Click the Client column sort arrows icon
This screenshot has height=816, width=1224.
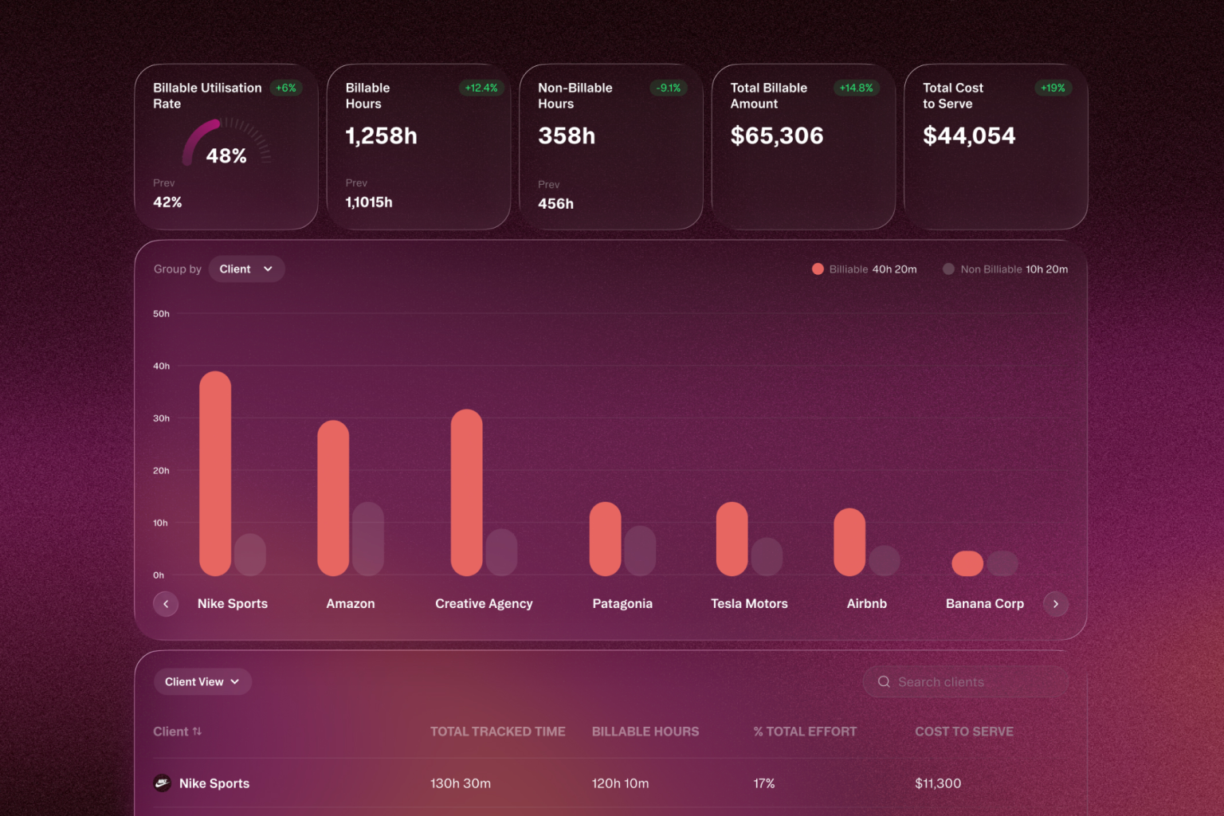click(x=197, y=732)
